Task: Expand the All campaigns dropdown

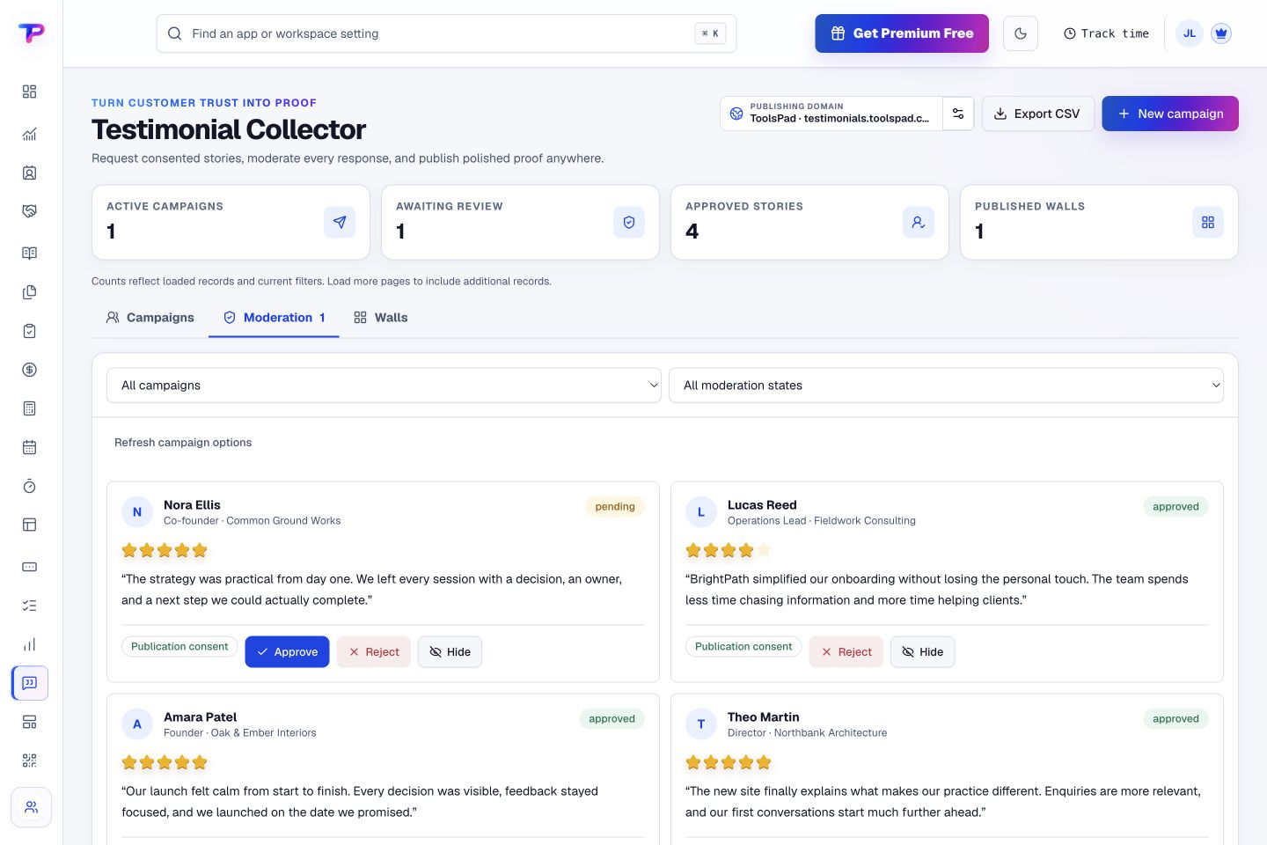Action: [x=384, y=385]
